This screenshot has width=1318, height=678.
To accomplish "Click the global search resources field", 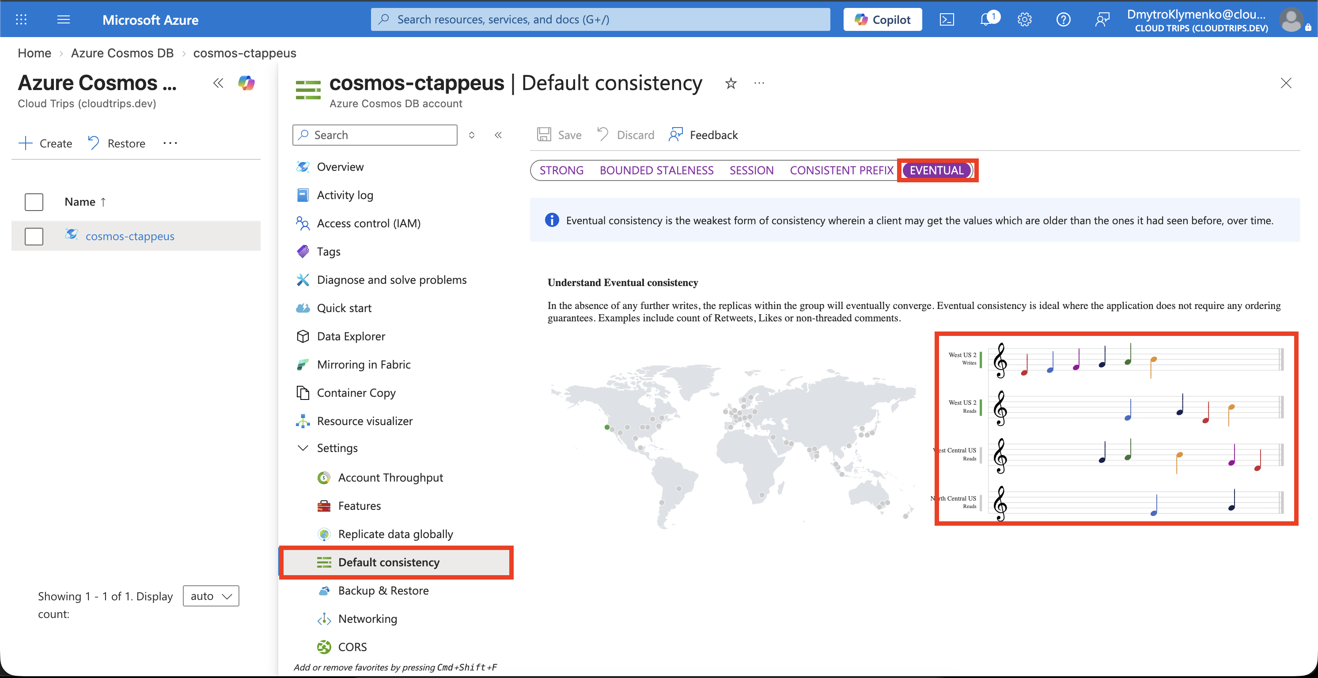I will [600, 19].
